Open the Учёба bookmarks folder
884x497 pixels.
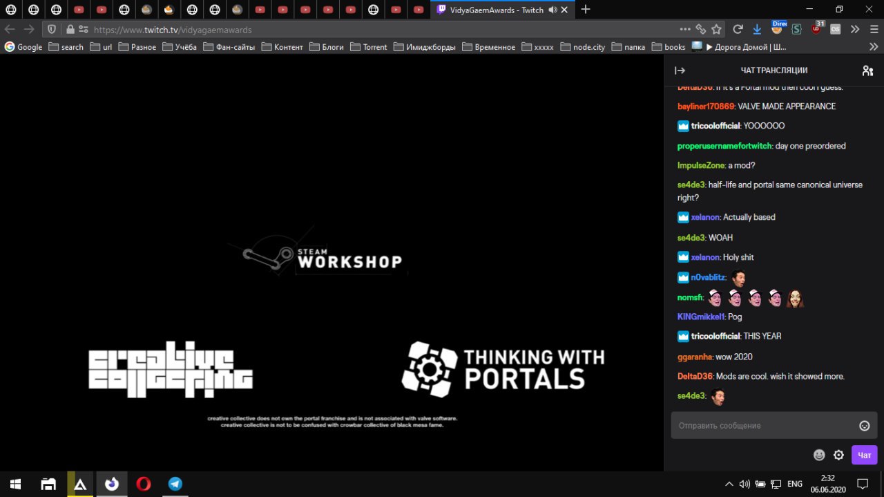(x=180, y=47)
